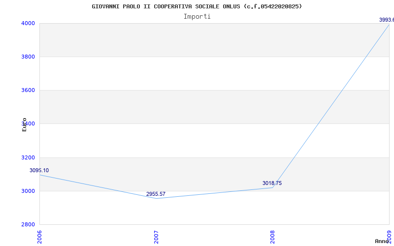Screen dimensions: 394x246
Task: Select the 3600 y-axis tick label
Action: (28, 90)
